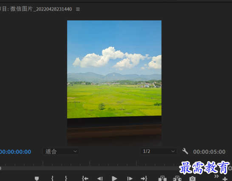Mark Out point with the right brace
Viewport: 232px width, 181px height.
(66, 178)
